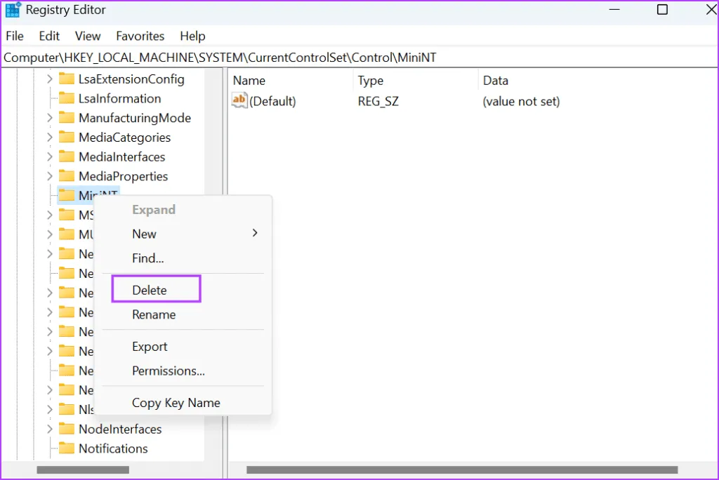Image resolution: width=719 pixels, height=480 pixels.
Task: Click the Registry Editor app icon
Action: click(13, 11)
